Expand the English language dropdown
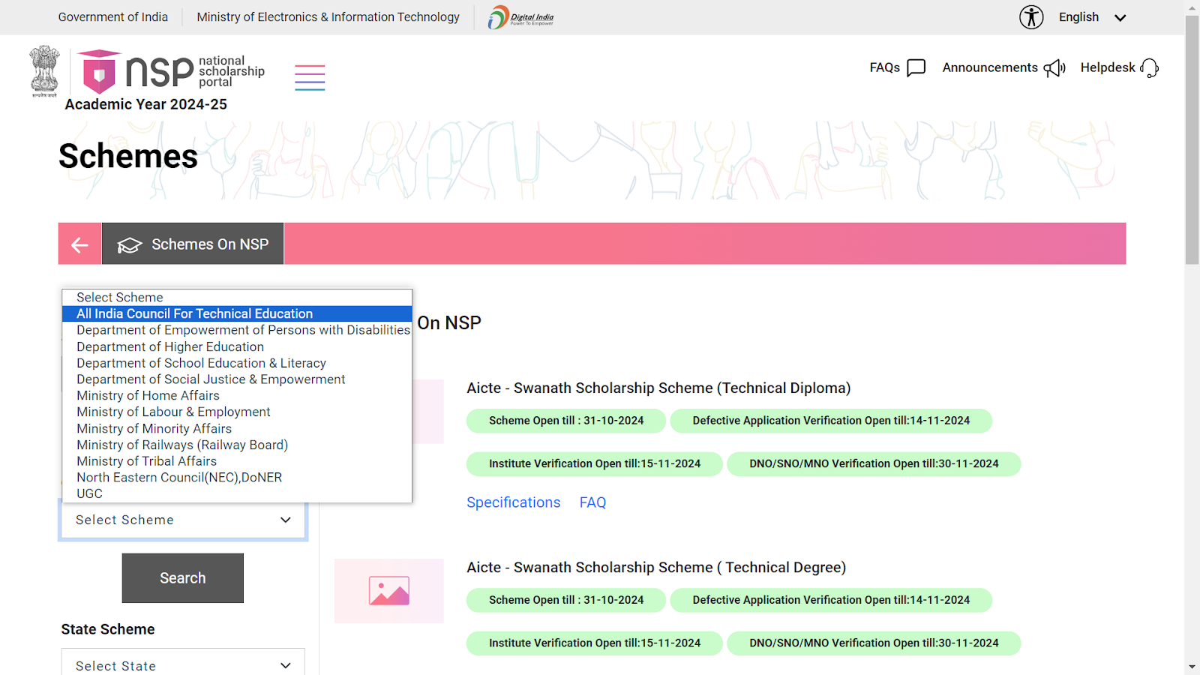Viewport: 1200px width, 675px height. tap(1092, 17)
